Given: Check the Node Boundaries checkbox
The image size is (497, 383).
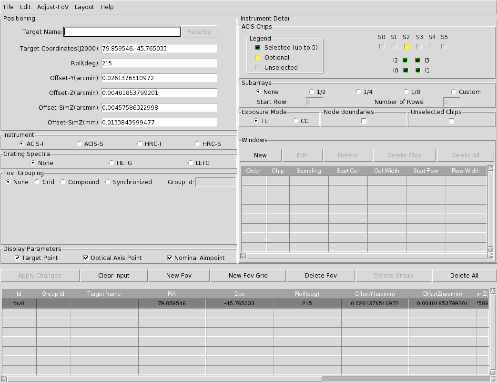Looking at the screenshot, I should point(364,121).
